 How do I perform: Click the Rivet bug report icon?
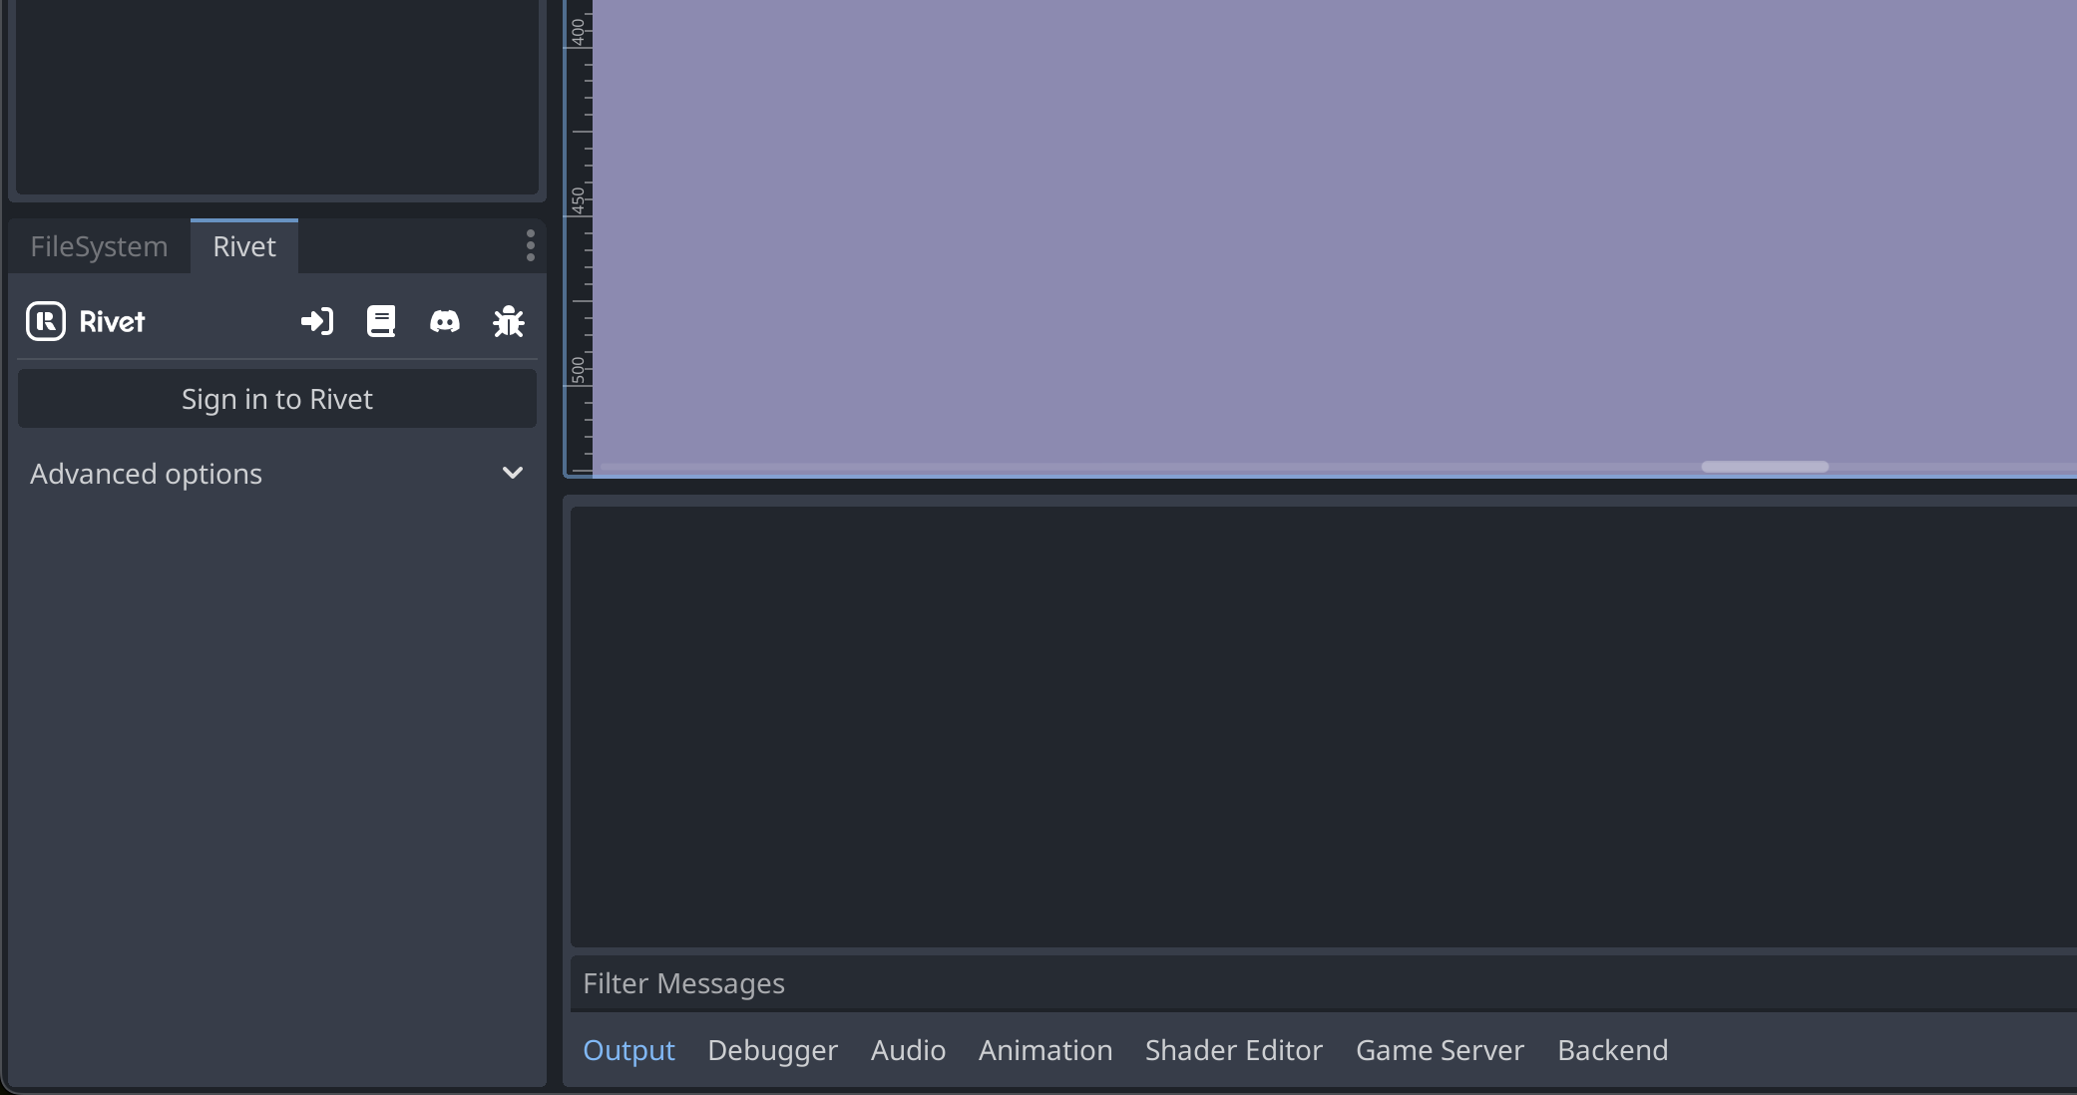point(508,320)
